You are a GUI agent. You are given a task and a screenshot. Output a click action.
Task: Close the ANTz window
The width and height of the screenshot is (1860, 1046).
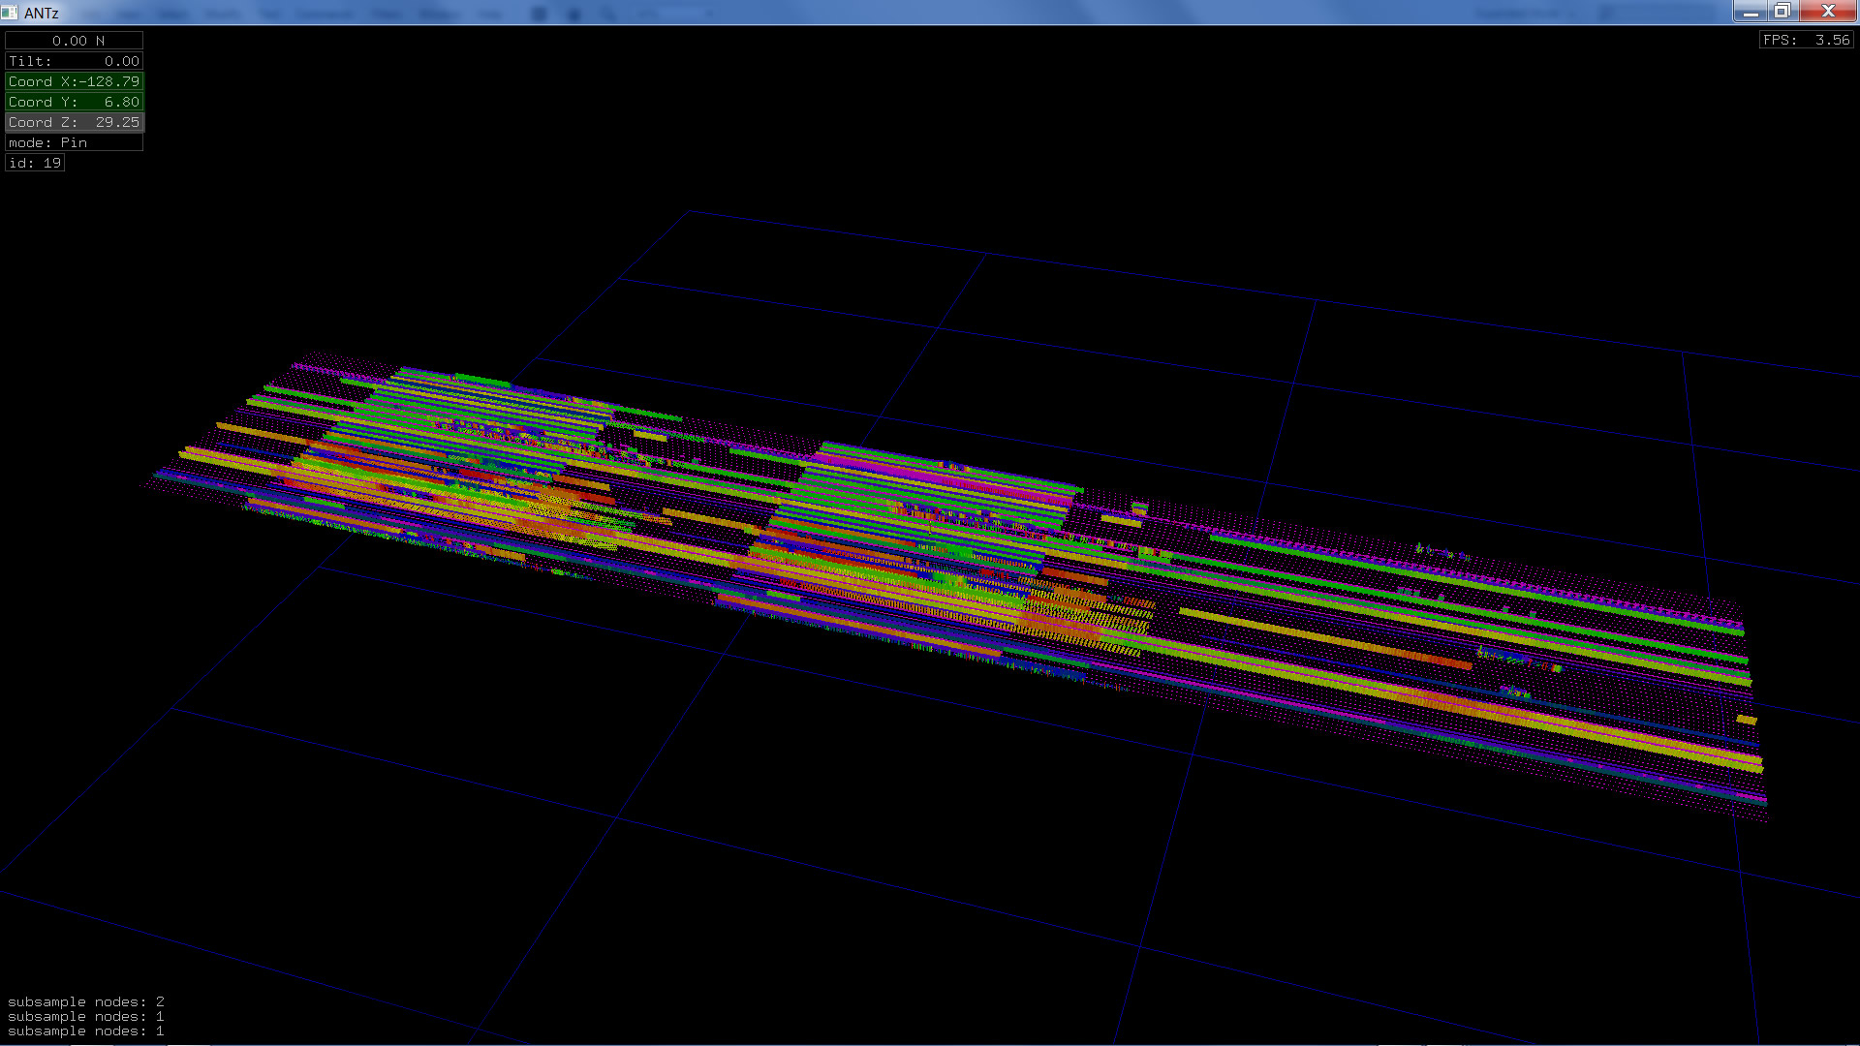[x=1827, y=12]
